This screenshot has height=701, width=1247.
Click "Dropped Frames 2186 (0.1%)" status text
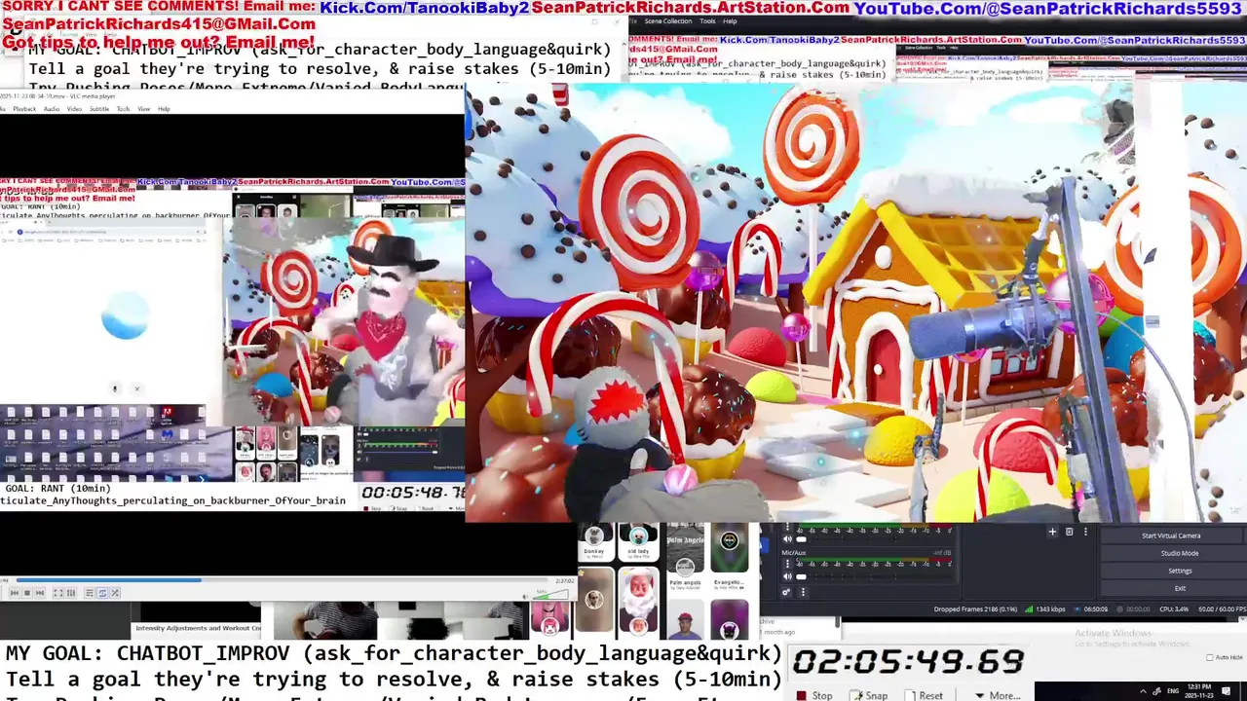point(975,609)
